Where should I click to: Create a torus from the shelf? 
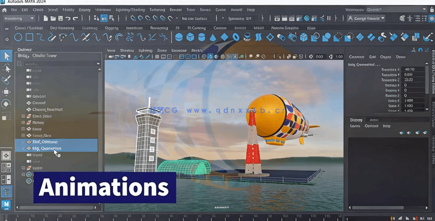coord(236,37)
